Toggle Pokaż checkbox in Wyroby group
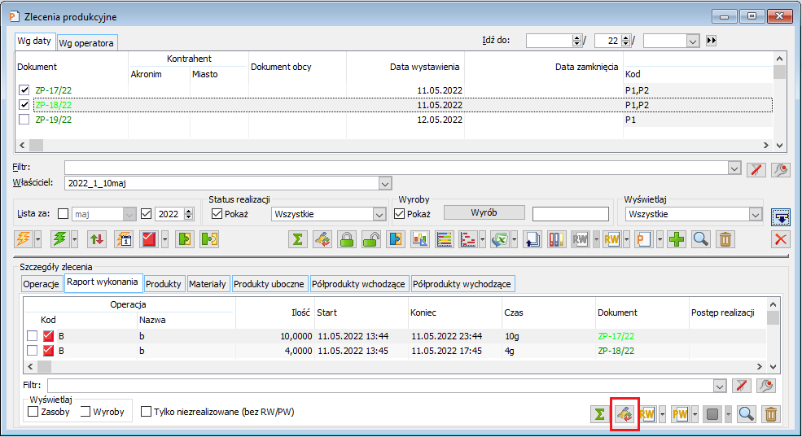The image size is (802, 437). (400, 214)
